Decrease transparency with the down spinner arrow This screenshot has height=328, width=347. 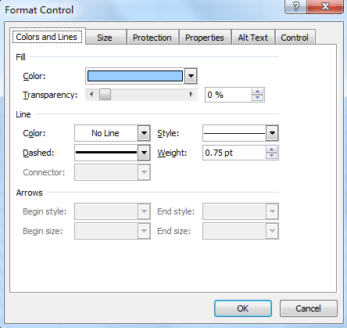[x=258, y=98]
